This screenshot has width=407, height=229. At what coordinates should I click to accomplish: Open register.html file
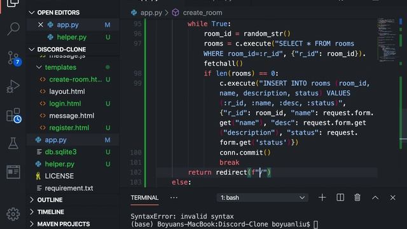(69, 128)
